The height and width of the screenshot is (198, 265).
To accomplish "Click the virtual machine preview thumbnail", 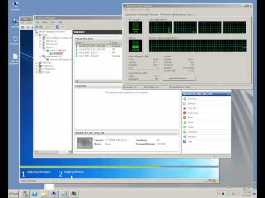I will [x=84, y=143].
